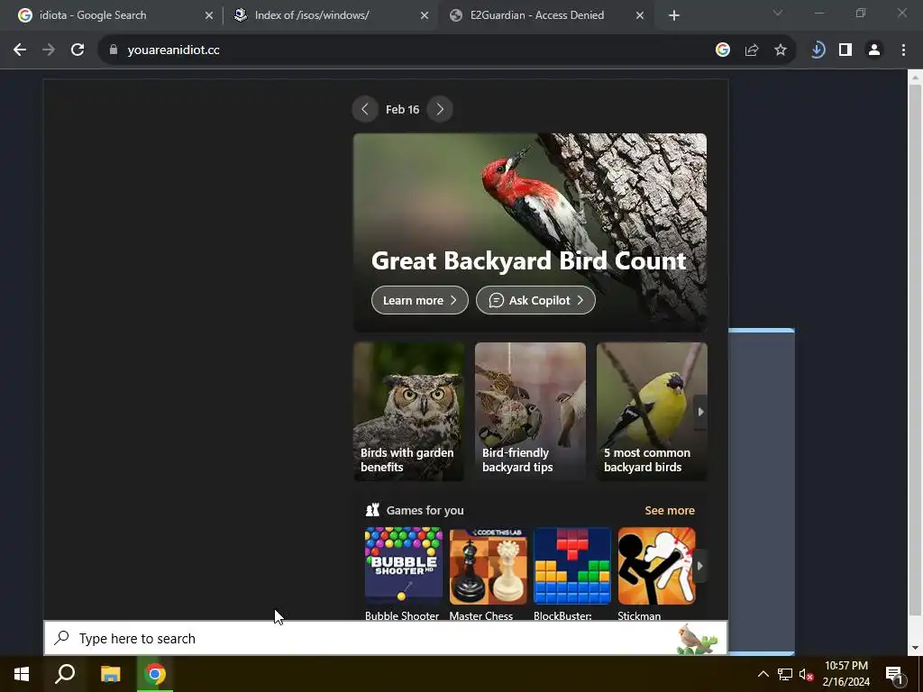Open 'Birds with garden benefits' card
This screenshot has height=692, width=923.
click(x=408, y=412)
